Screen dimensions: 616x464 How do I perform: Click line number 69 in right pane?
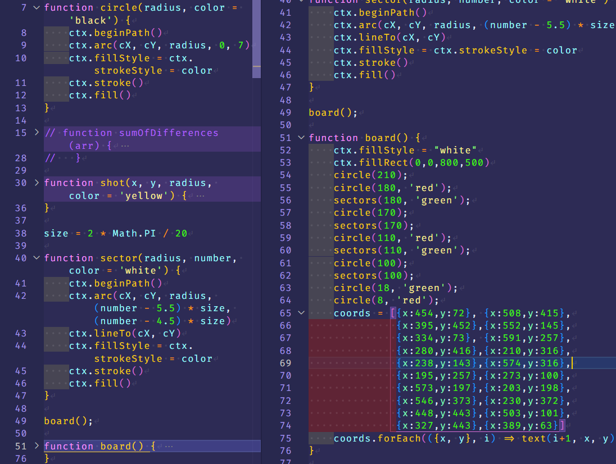coord(286,363)
